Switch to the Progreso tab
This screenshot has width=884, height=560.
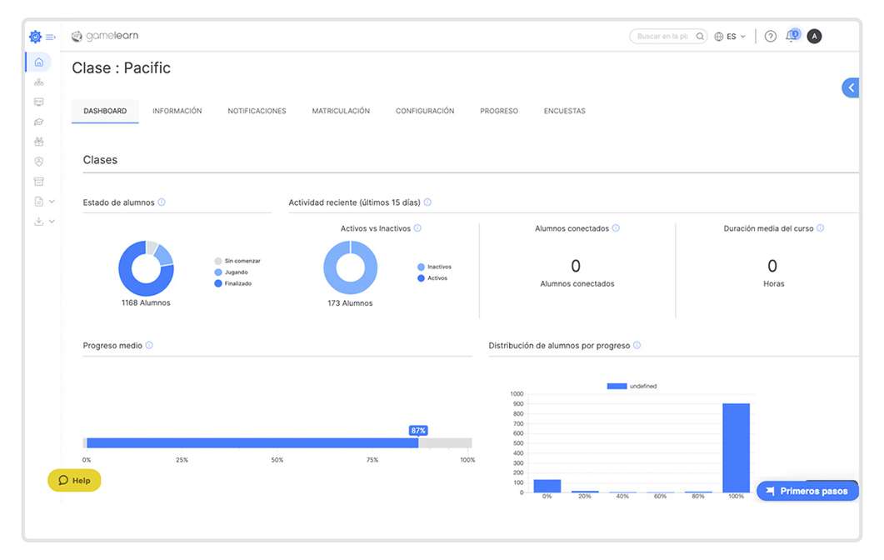tap(499, 111)
